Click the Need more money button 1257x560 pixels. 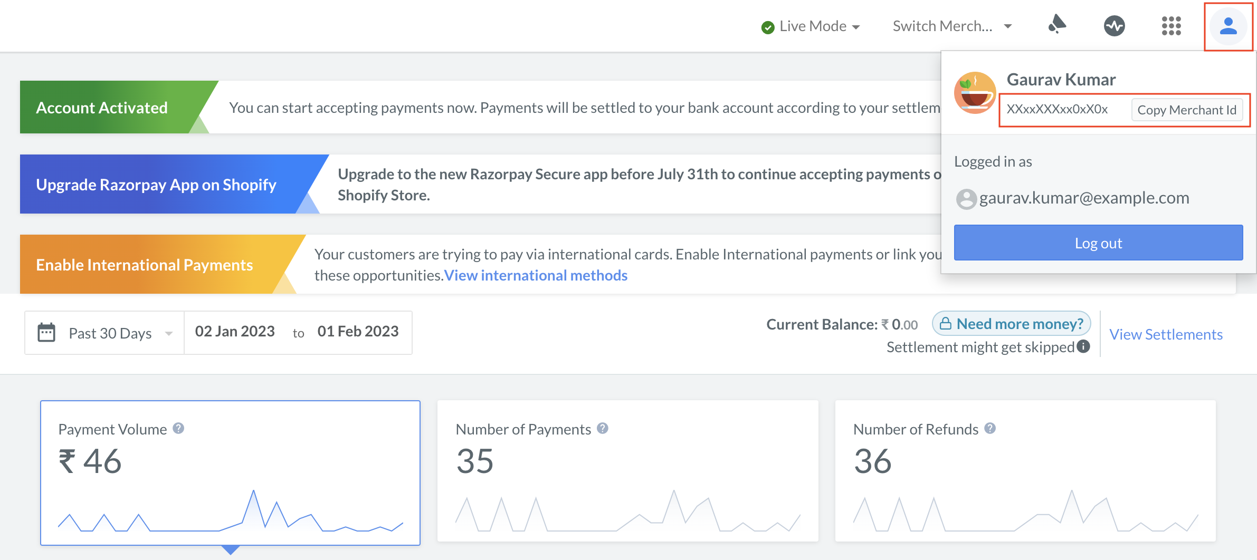point(1012,323)
